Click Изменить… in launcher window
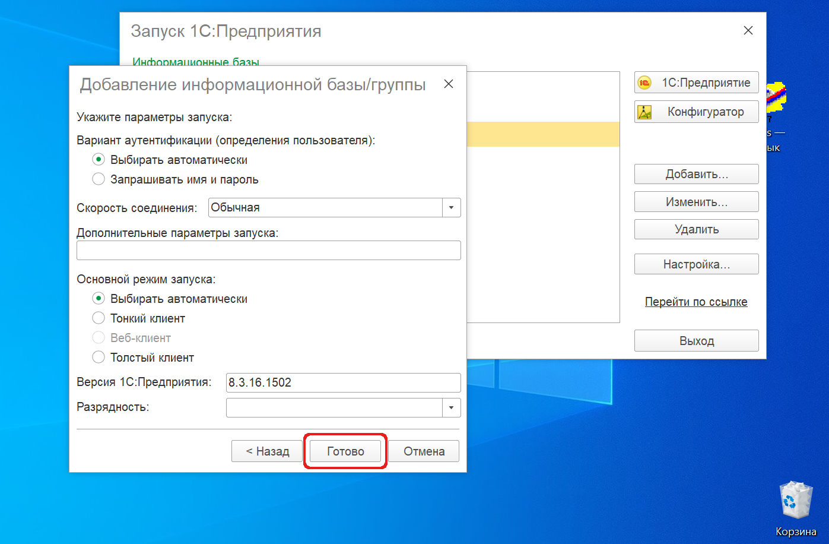The height and width of the screenshot is (544, 829). (697, 202)
